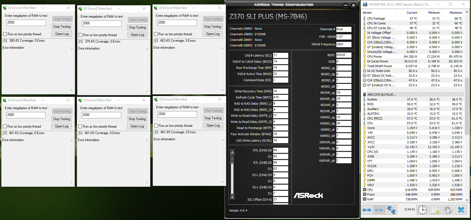The width and height of the screenshot is (471, 220).
Task: Click the Refresh Cycle Time (tRFC) field
Action: [x=281, y=97]
